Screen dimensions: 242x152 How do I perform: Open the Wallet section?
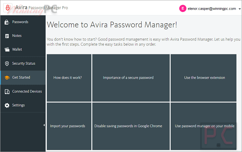[x=23, y=50]
